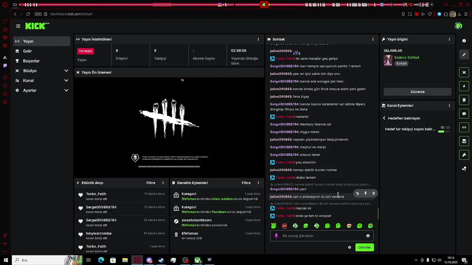Toggle the chat bubble panel icon
This screenshot has height=265, width=472.
pyautogui.click(x=464, y=114)
